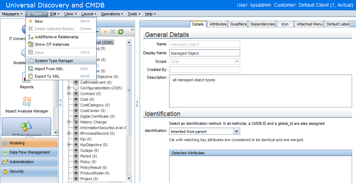
Task: Open the Security section
Action: [29, 171]
